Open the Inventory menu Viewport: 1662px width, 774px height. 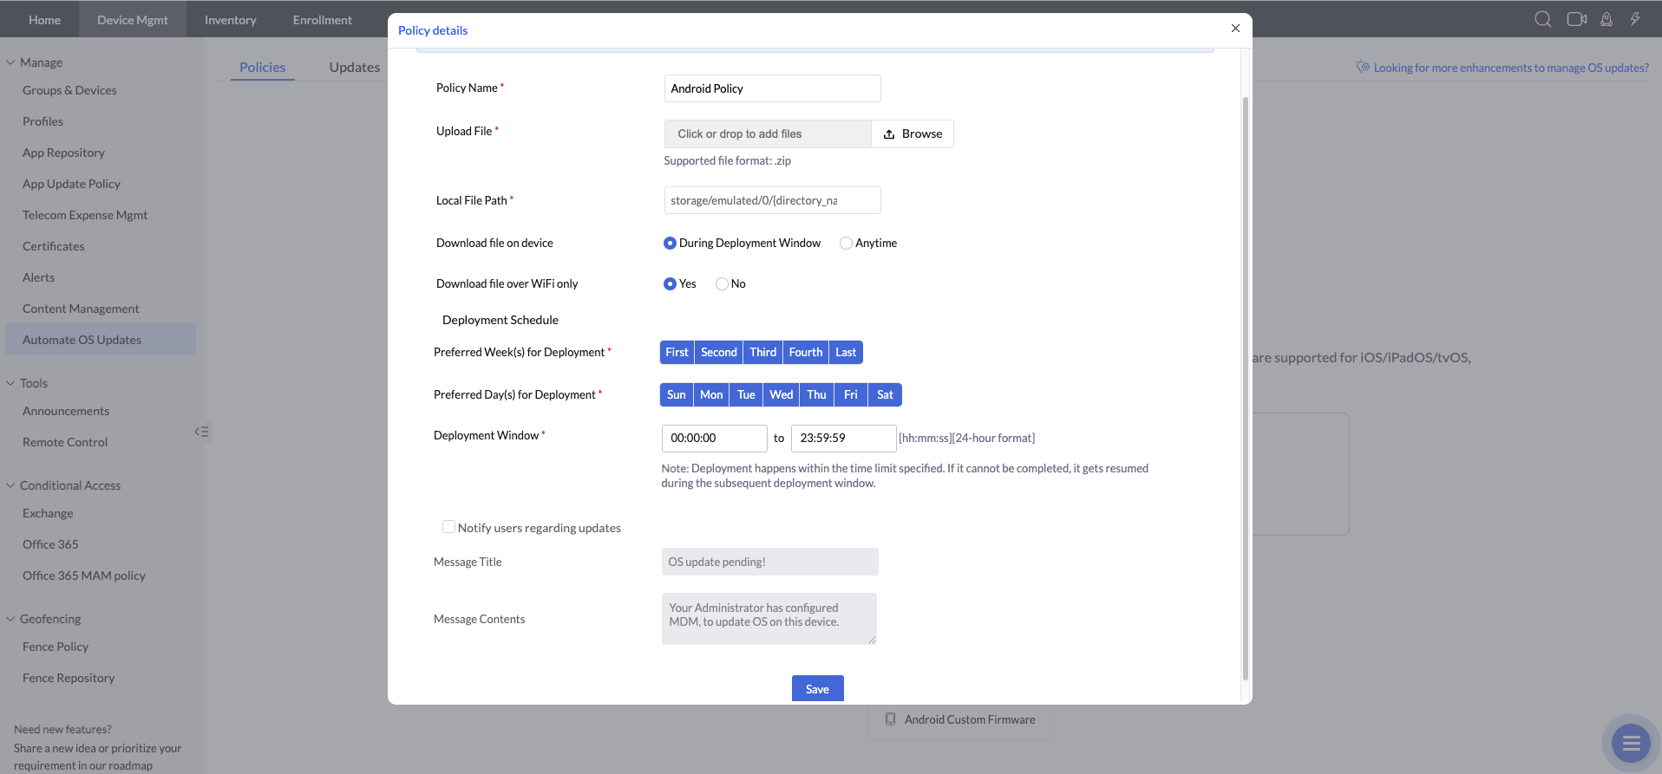tap(230, 19)
